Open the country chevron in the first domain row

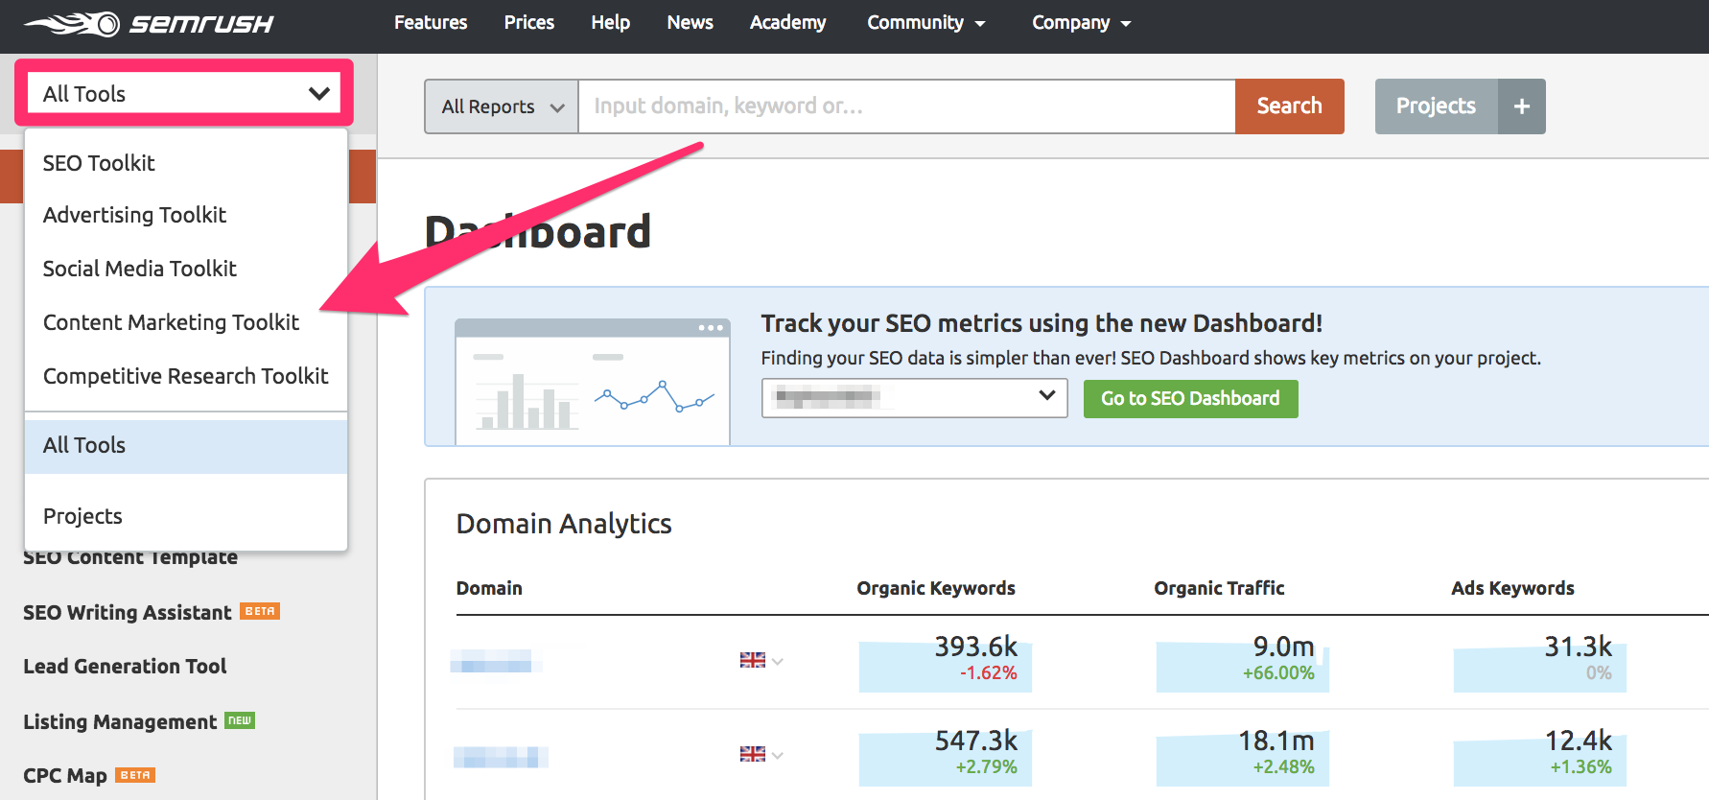tap(778, 661)
